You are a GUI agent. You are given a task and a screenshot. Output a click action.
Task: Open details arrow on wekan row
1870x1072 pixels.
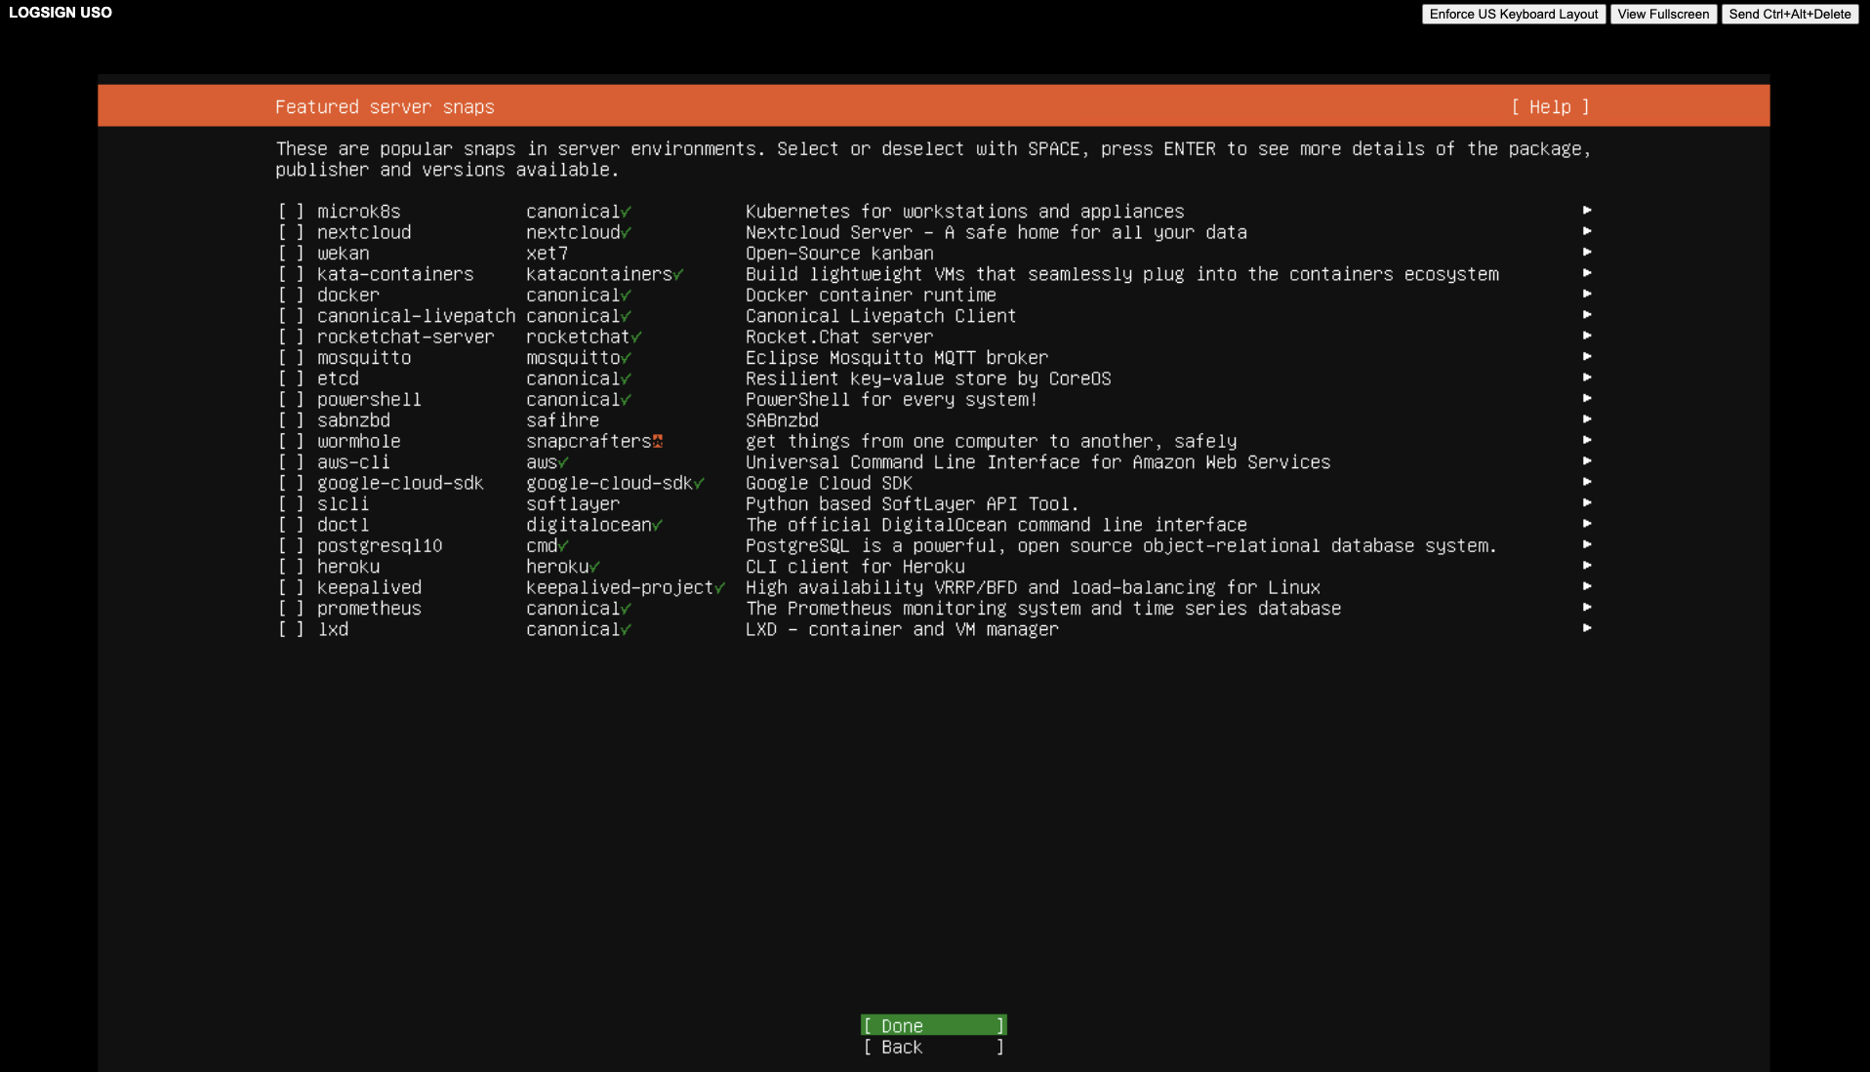[1587, 253]
